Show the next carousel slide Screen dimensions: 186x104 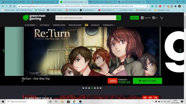(x=180, y=51)
